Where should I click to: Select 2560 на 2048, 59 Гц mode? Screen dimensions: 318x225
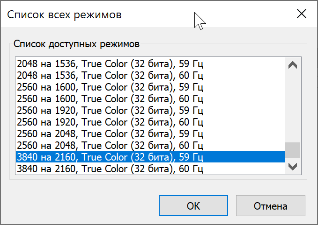coord(110,134)
